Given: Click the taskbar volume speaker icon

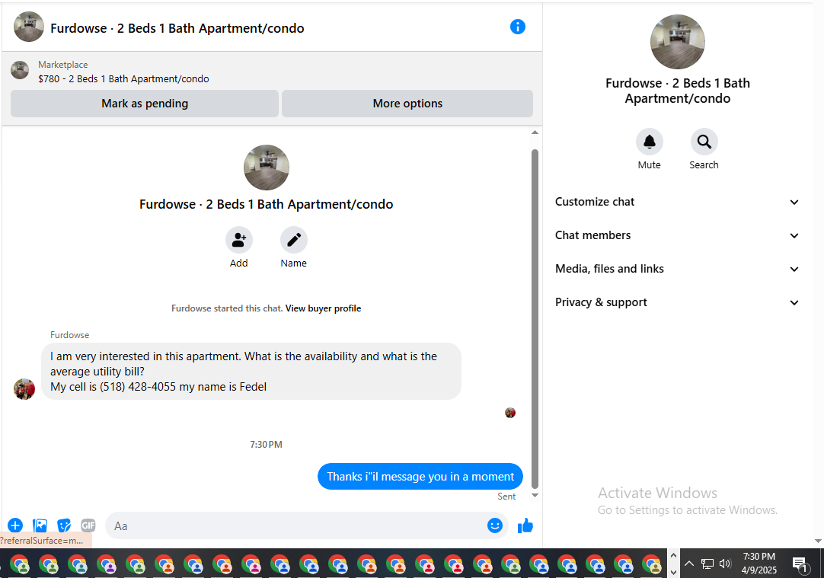Looking at the screenshot, I should click(x=725, y=564).
